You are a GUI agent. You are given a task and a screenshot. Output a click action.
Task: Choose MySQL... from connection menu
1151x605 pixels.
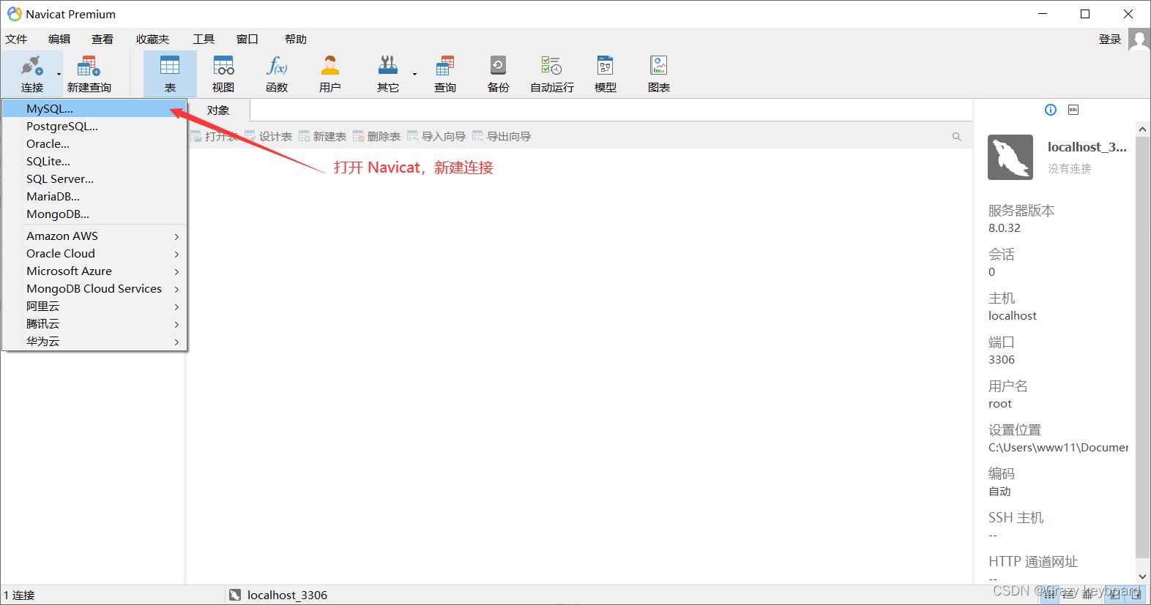(x=94, y=108)
